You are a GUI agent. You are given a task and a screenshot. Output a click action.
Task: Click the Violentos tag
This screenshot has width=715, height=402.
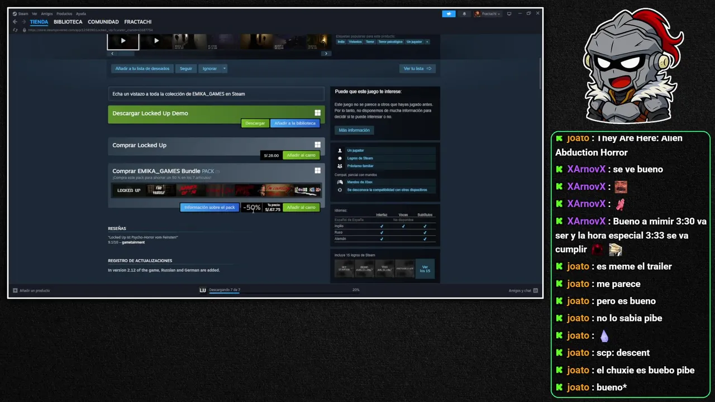click(355, 41)
